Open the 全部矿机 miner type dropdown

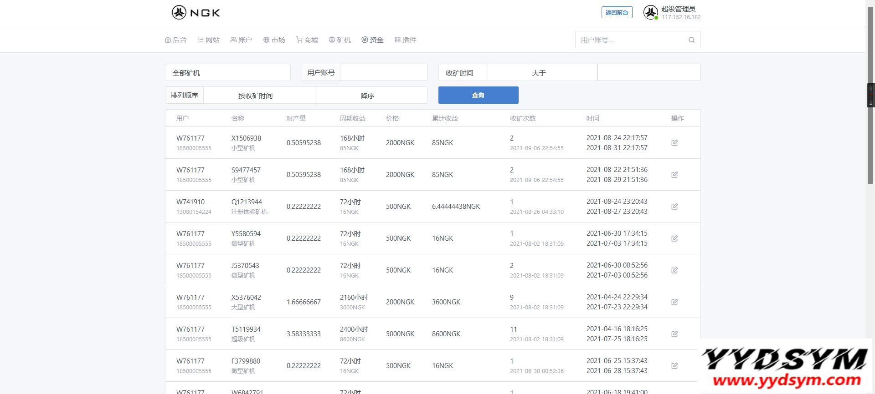(227, 73)
